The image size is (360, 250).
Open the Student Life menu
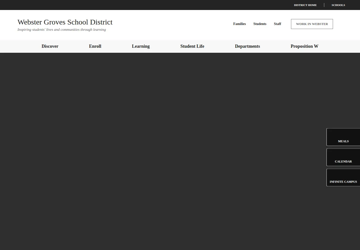(192, 46)
